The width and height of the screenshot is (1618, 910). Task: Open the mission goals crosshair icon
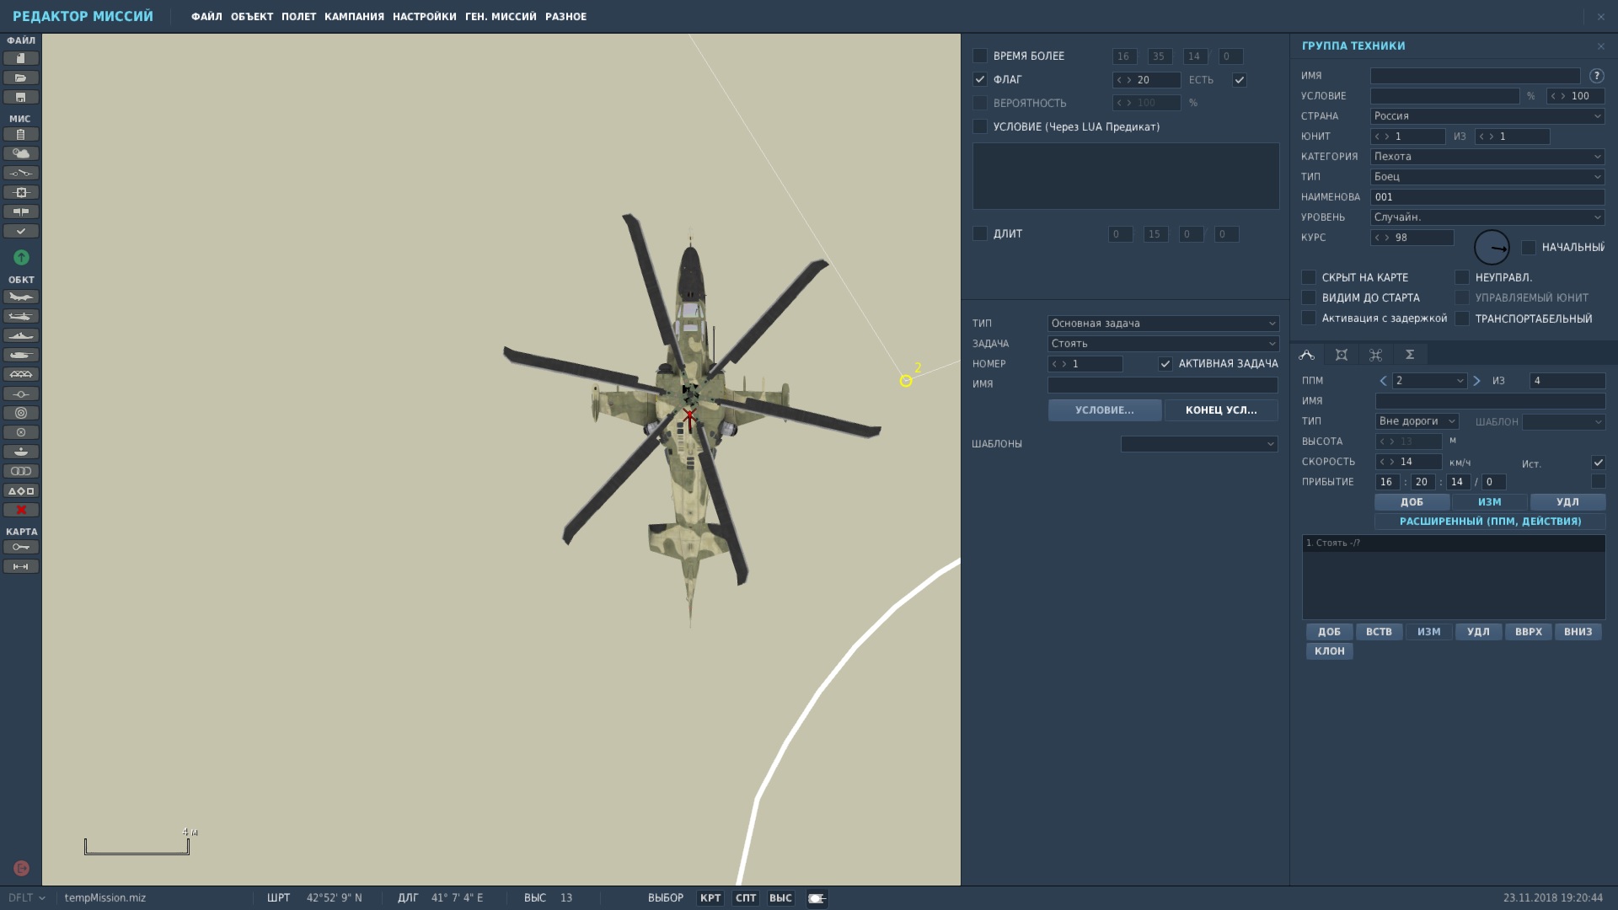pyautogui.click(x=21, y=192)
